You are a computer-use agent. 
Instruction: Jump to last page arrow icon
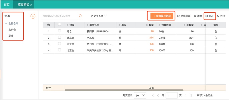191,95
